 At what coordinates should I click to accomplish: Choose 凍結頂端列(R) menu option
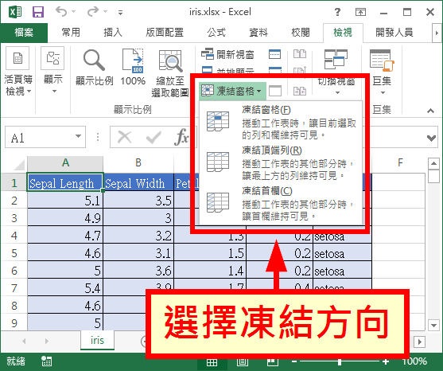tap(281, 162)
